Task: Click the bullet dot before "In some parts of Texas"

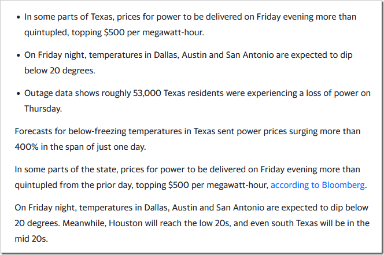Action: (17, 16)
